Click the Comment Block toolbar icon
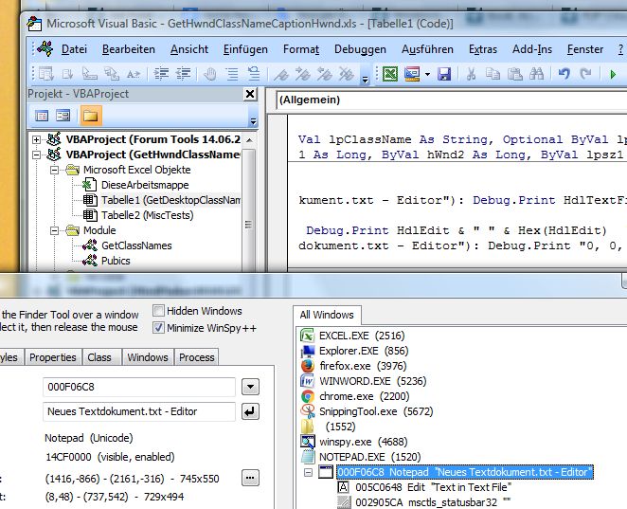The image size is (627, 509). tap(232, 74)
